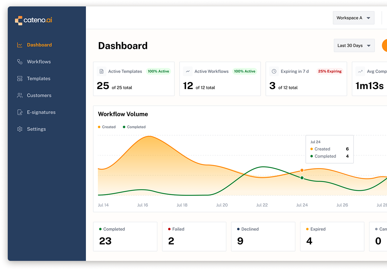
Task: Click the Jul 18 axis label
Action: 182,205
